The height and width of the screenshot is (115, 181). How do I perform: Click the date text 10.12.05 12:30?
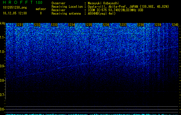(15, 13)
